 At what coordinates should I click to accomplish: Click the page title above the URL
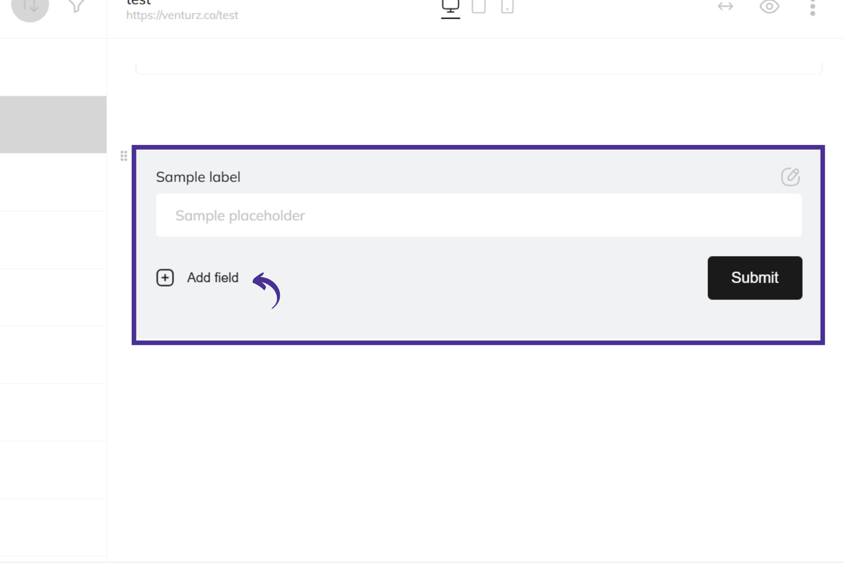coord(138,3)
